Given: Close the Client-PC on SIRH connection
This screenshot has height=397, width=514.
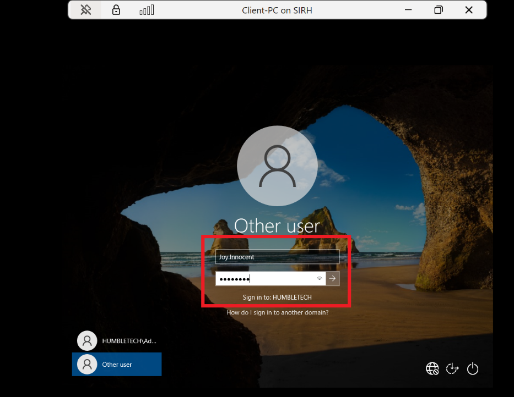Looking at the screenshot, I should 469,10.
